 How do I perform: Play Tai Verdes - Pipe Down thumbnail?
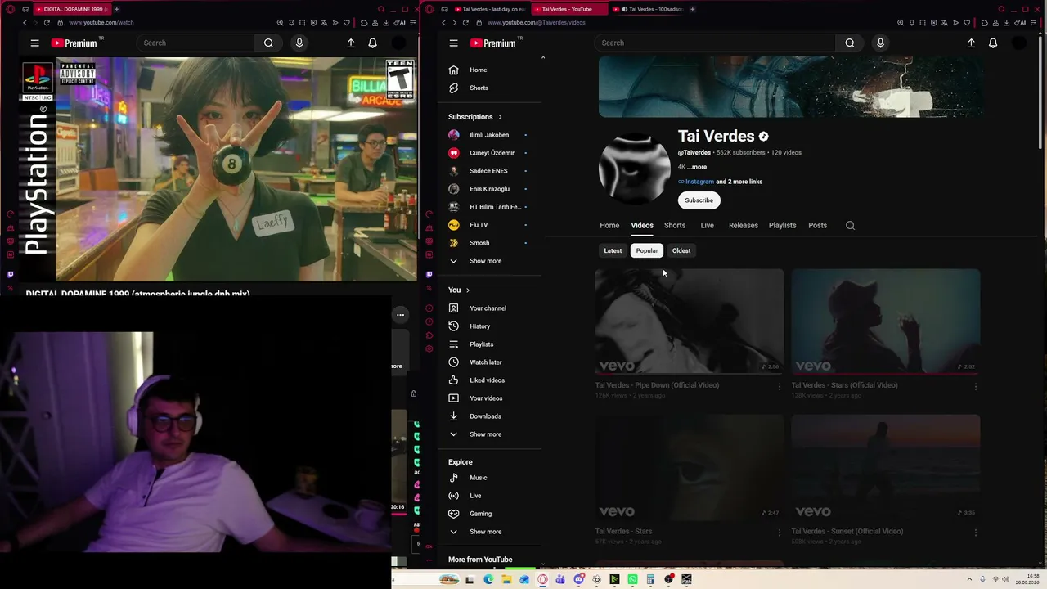click(x=690, y=321)
